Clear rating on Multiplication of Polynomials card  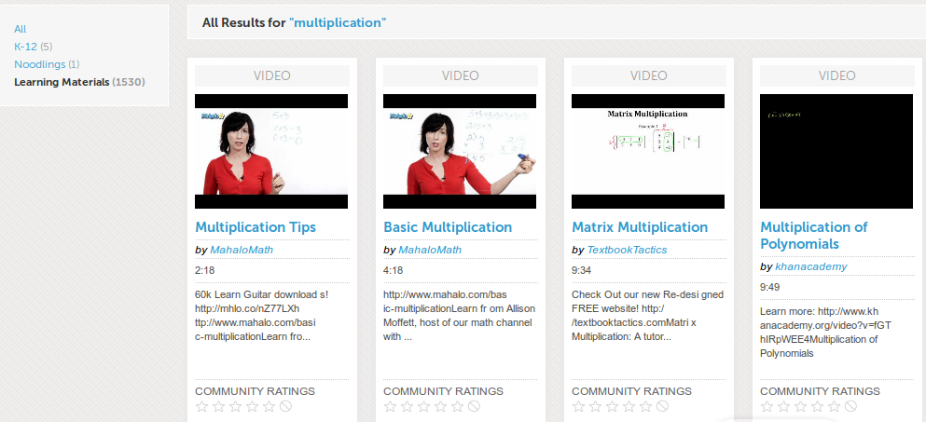tap(851, 406)
